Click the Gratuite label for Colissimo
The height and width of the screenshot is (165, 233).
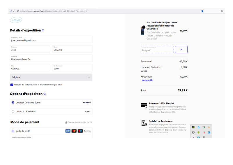click(x=87, y=103)
